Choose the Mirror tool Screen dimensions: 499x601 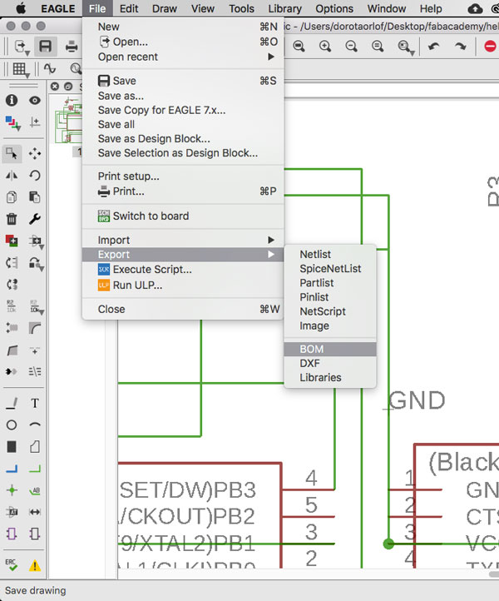click(12, 176)
